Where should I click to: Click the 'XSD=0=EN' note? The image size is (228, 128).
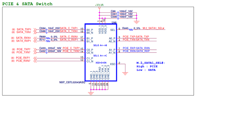[x=101, y=63]
